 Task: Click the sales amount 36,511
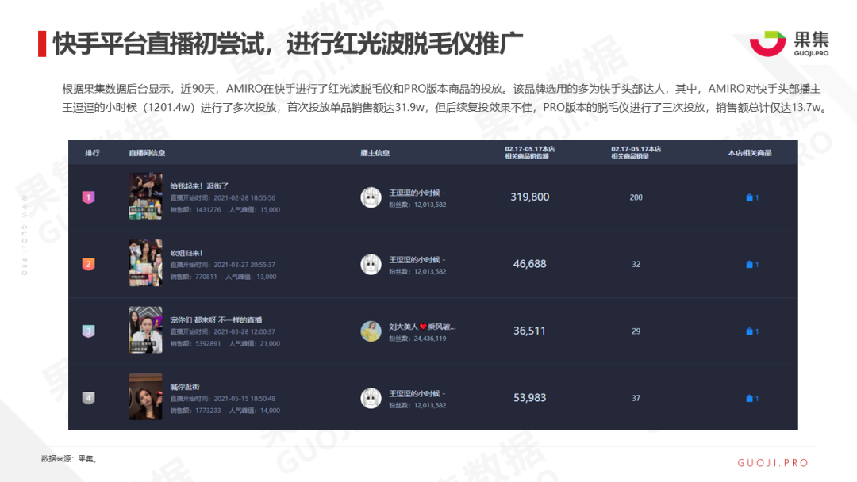point(529,331)
